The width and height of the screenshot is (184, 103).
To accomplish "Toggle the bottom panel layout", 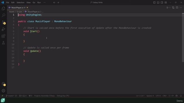I will tap(158, 3).
